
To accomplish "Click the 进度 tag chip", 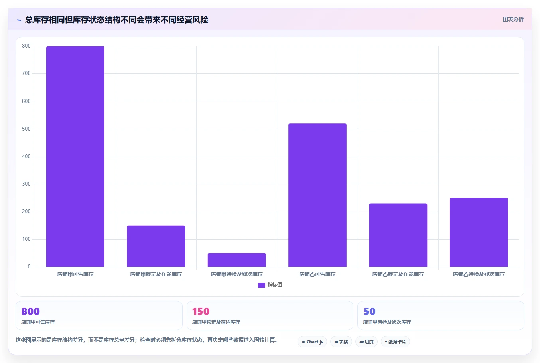I will [367, 342].
